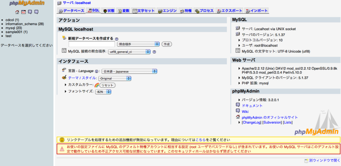Viewport: 341px width, 166px height.
Task: Select the test database
Action: [x=9, y=36]
